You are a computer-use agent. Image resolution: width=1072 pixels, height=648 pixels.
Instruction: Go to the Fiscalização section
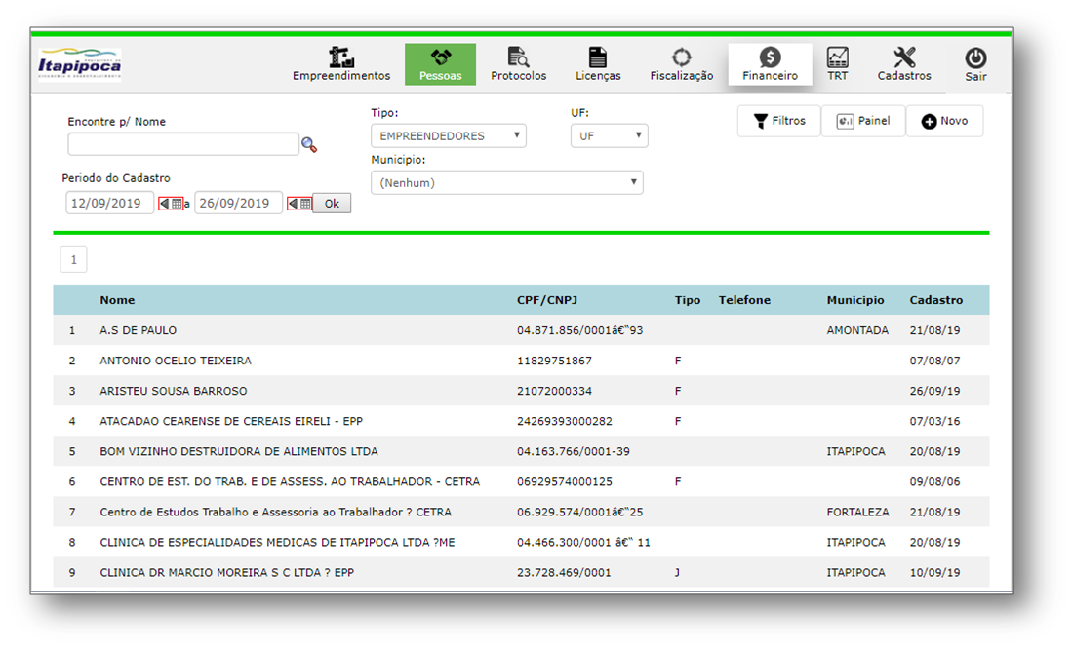(681, 57)
